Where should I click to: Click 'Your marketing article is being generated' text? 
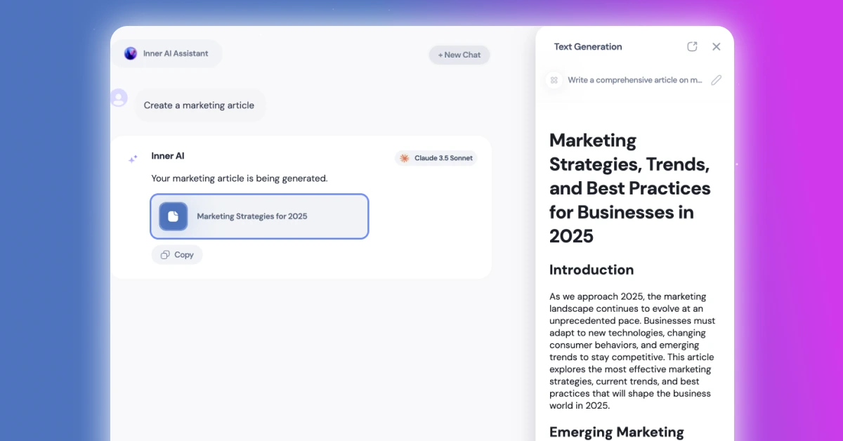[240, 178]
